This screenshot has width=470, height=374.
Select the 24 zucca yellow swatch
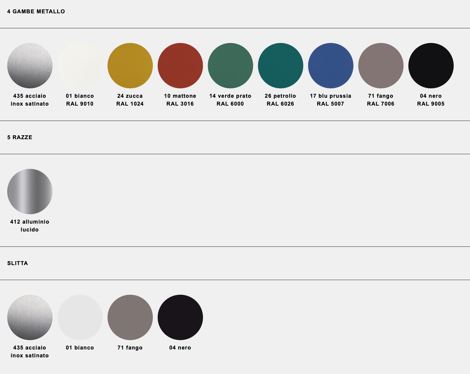coord(130,66)
